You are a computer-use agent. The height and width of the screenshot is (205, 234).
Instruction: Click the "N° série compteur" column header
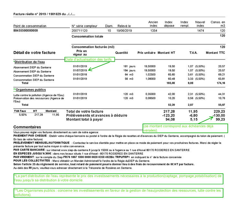click(84, 26)
